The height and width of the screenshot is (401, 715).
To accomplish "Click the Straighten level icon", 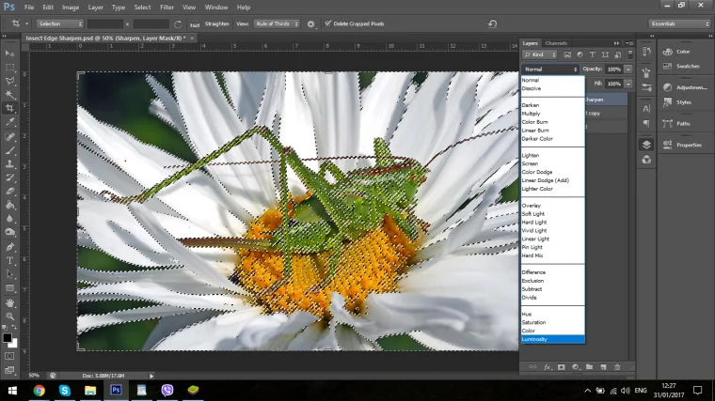I will (195, 24).
